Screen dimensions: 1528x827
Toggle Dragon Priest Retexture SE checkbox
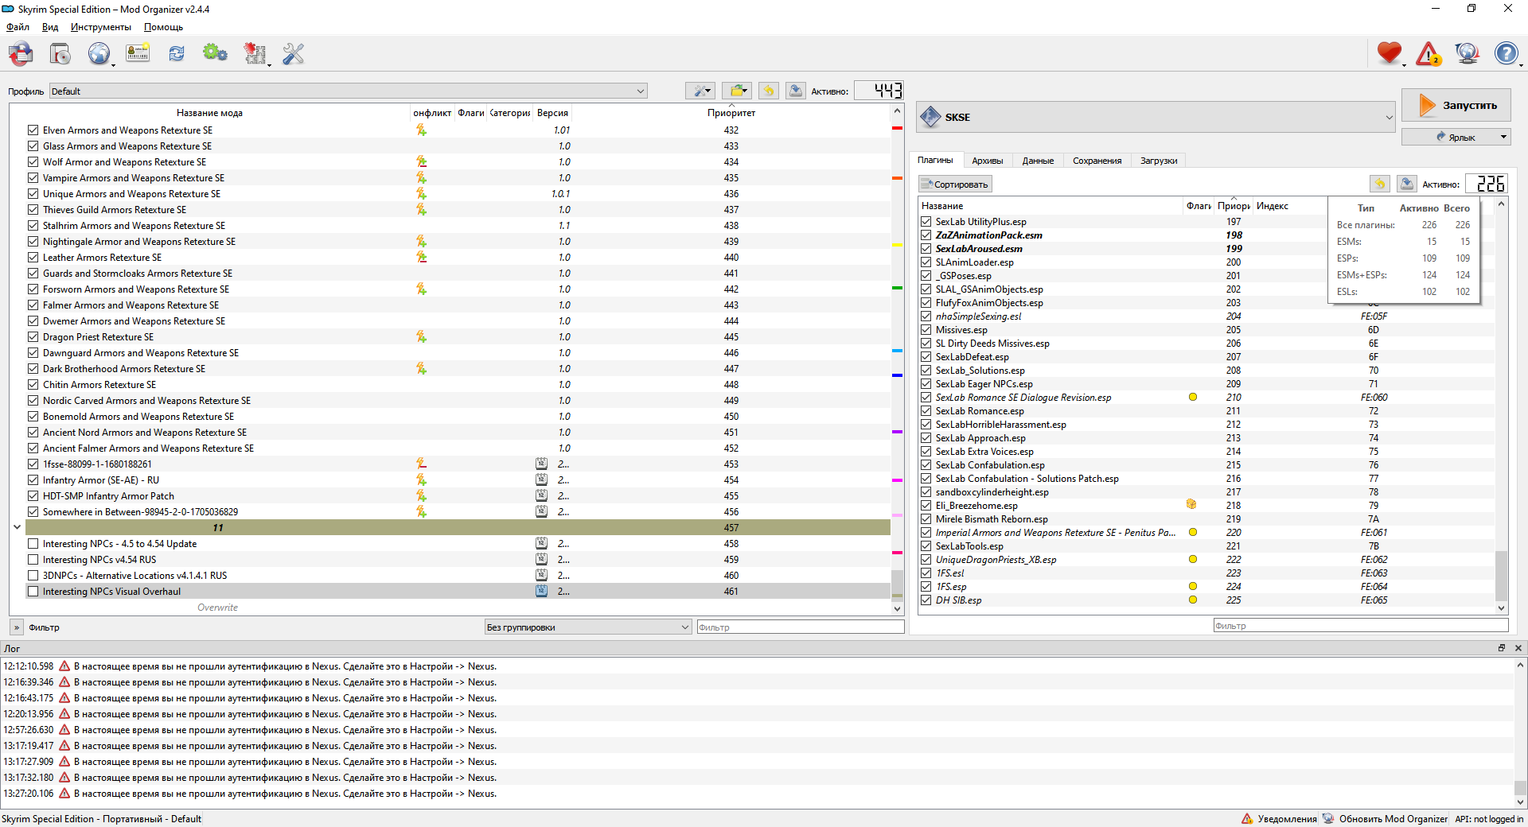coord(33,336)
